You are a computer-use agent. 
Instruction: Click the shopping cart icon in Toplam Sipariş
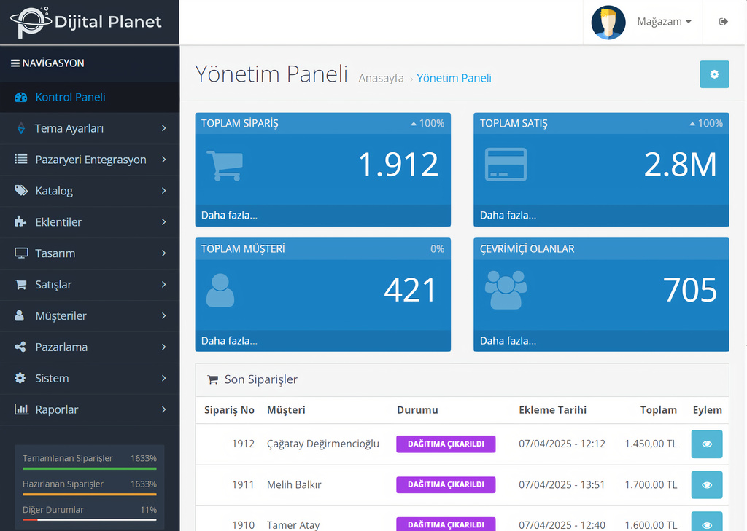click(x=224, y=165)
